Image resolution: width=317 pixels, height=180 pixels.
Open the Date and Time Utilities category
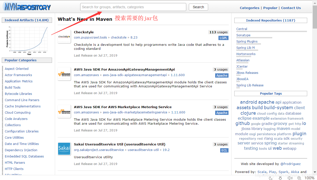[22, 144]
